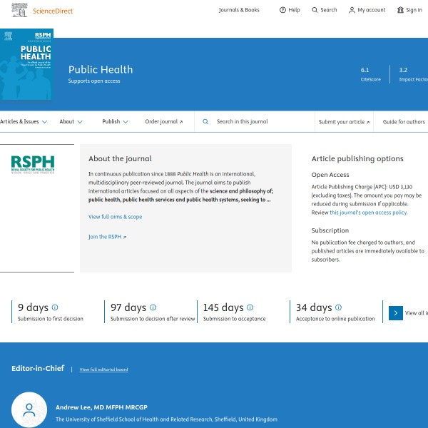Click info icon beside 97 days
Screen dimensions: 428x428
(x=153, y=307)
